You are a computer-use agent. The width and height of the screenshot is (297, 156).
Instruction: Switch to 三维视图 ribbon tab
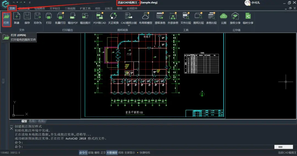coord(70,8)
